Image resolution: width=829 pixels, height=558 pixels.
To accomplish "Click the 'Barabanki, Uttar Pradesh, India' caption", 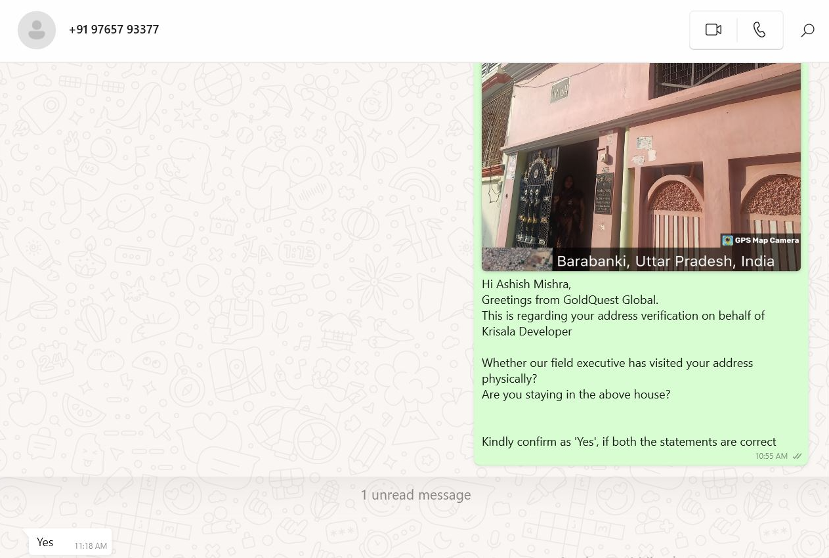I will tap(666, 261).
